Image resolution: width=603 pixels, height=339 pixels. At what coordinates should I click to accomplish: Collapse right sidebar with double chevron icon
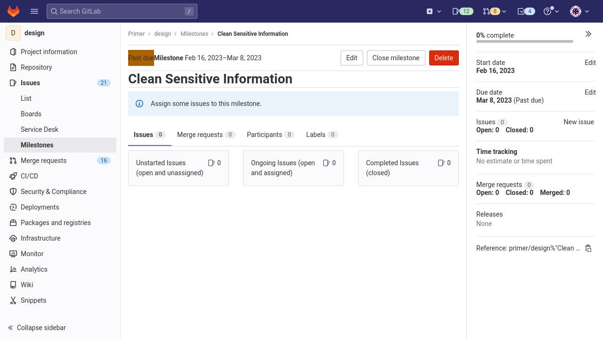[x=588, y=34]
